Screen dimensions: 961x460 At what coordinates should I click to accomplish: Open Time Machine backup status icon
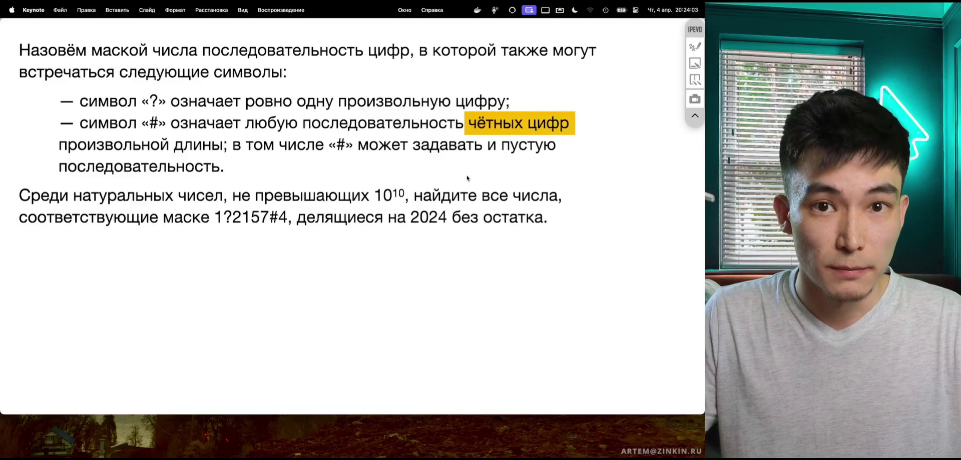pyautogui.click(x=606, y=10)
